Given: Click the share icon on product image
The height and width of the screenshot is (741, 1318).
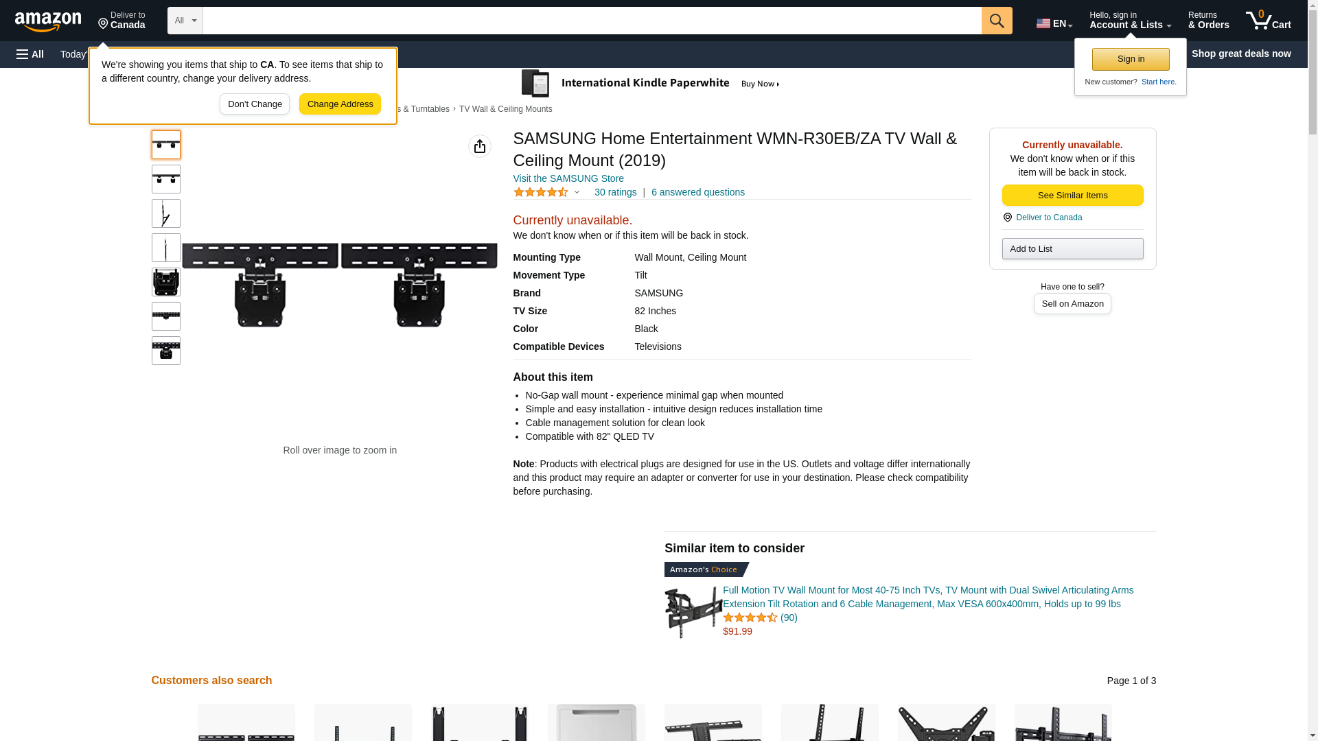Looking at the screenshot, I should click(x=480, y=146).
